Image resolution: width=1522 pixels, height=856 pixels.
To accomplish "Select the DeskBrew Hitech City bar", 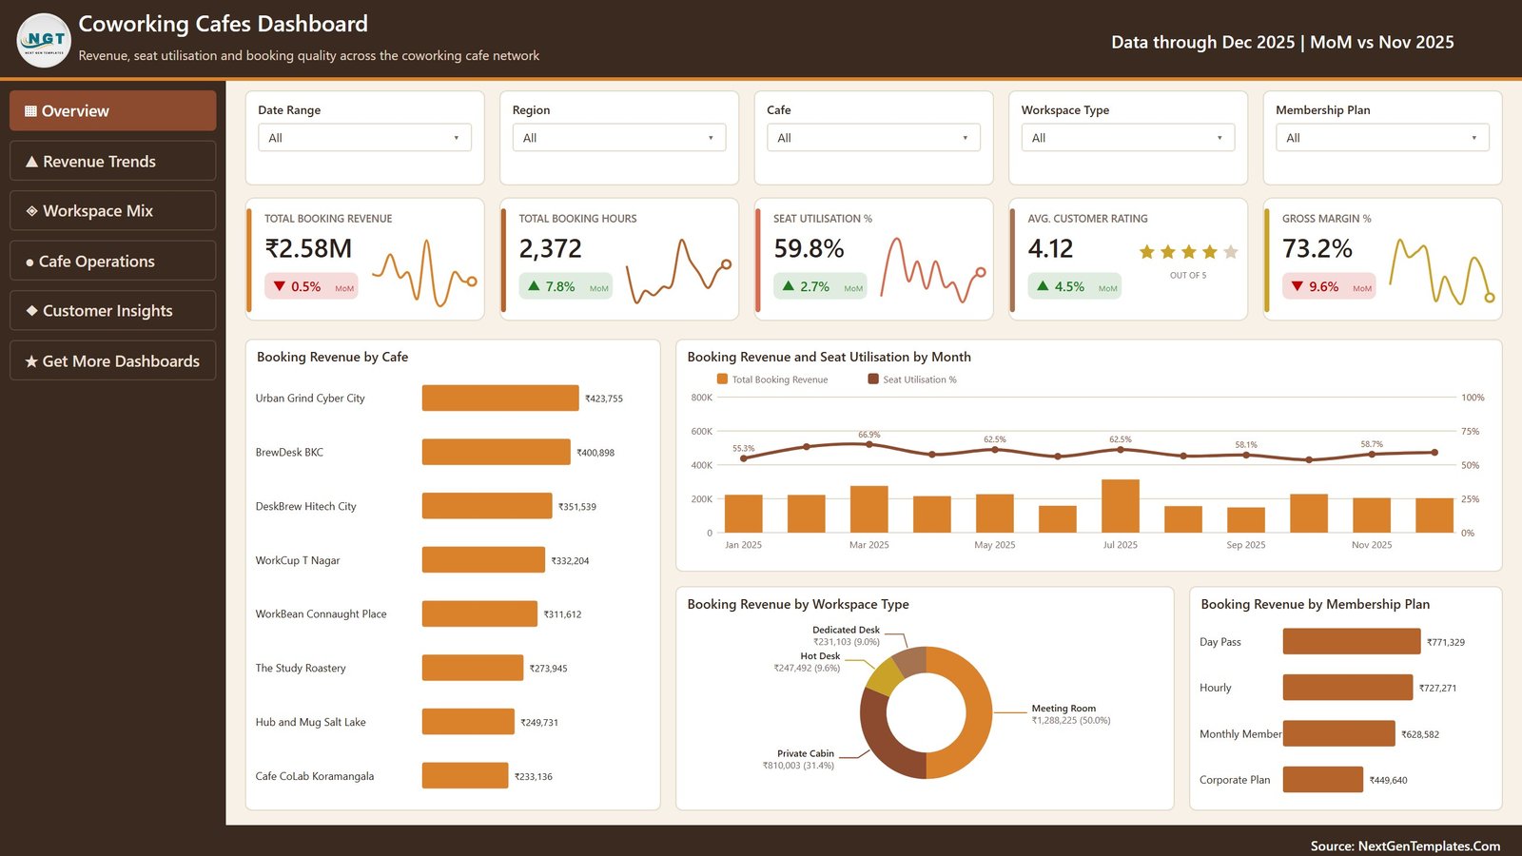I will [x=487, y=506].
